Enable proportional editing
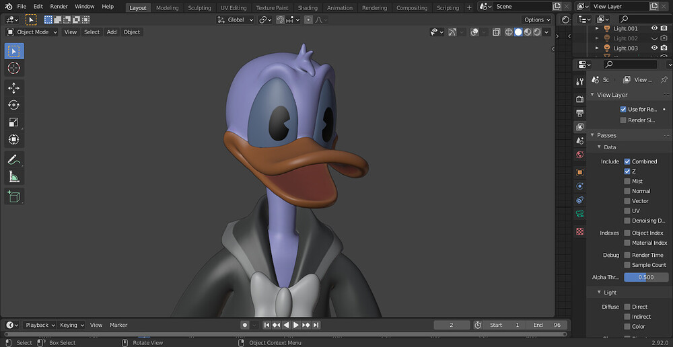 [x=308, y=20]
